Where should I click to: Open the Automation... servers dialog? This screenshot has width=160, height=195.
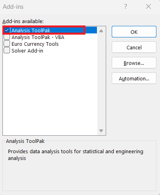134,78
